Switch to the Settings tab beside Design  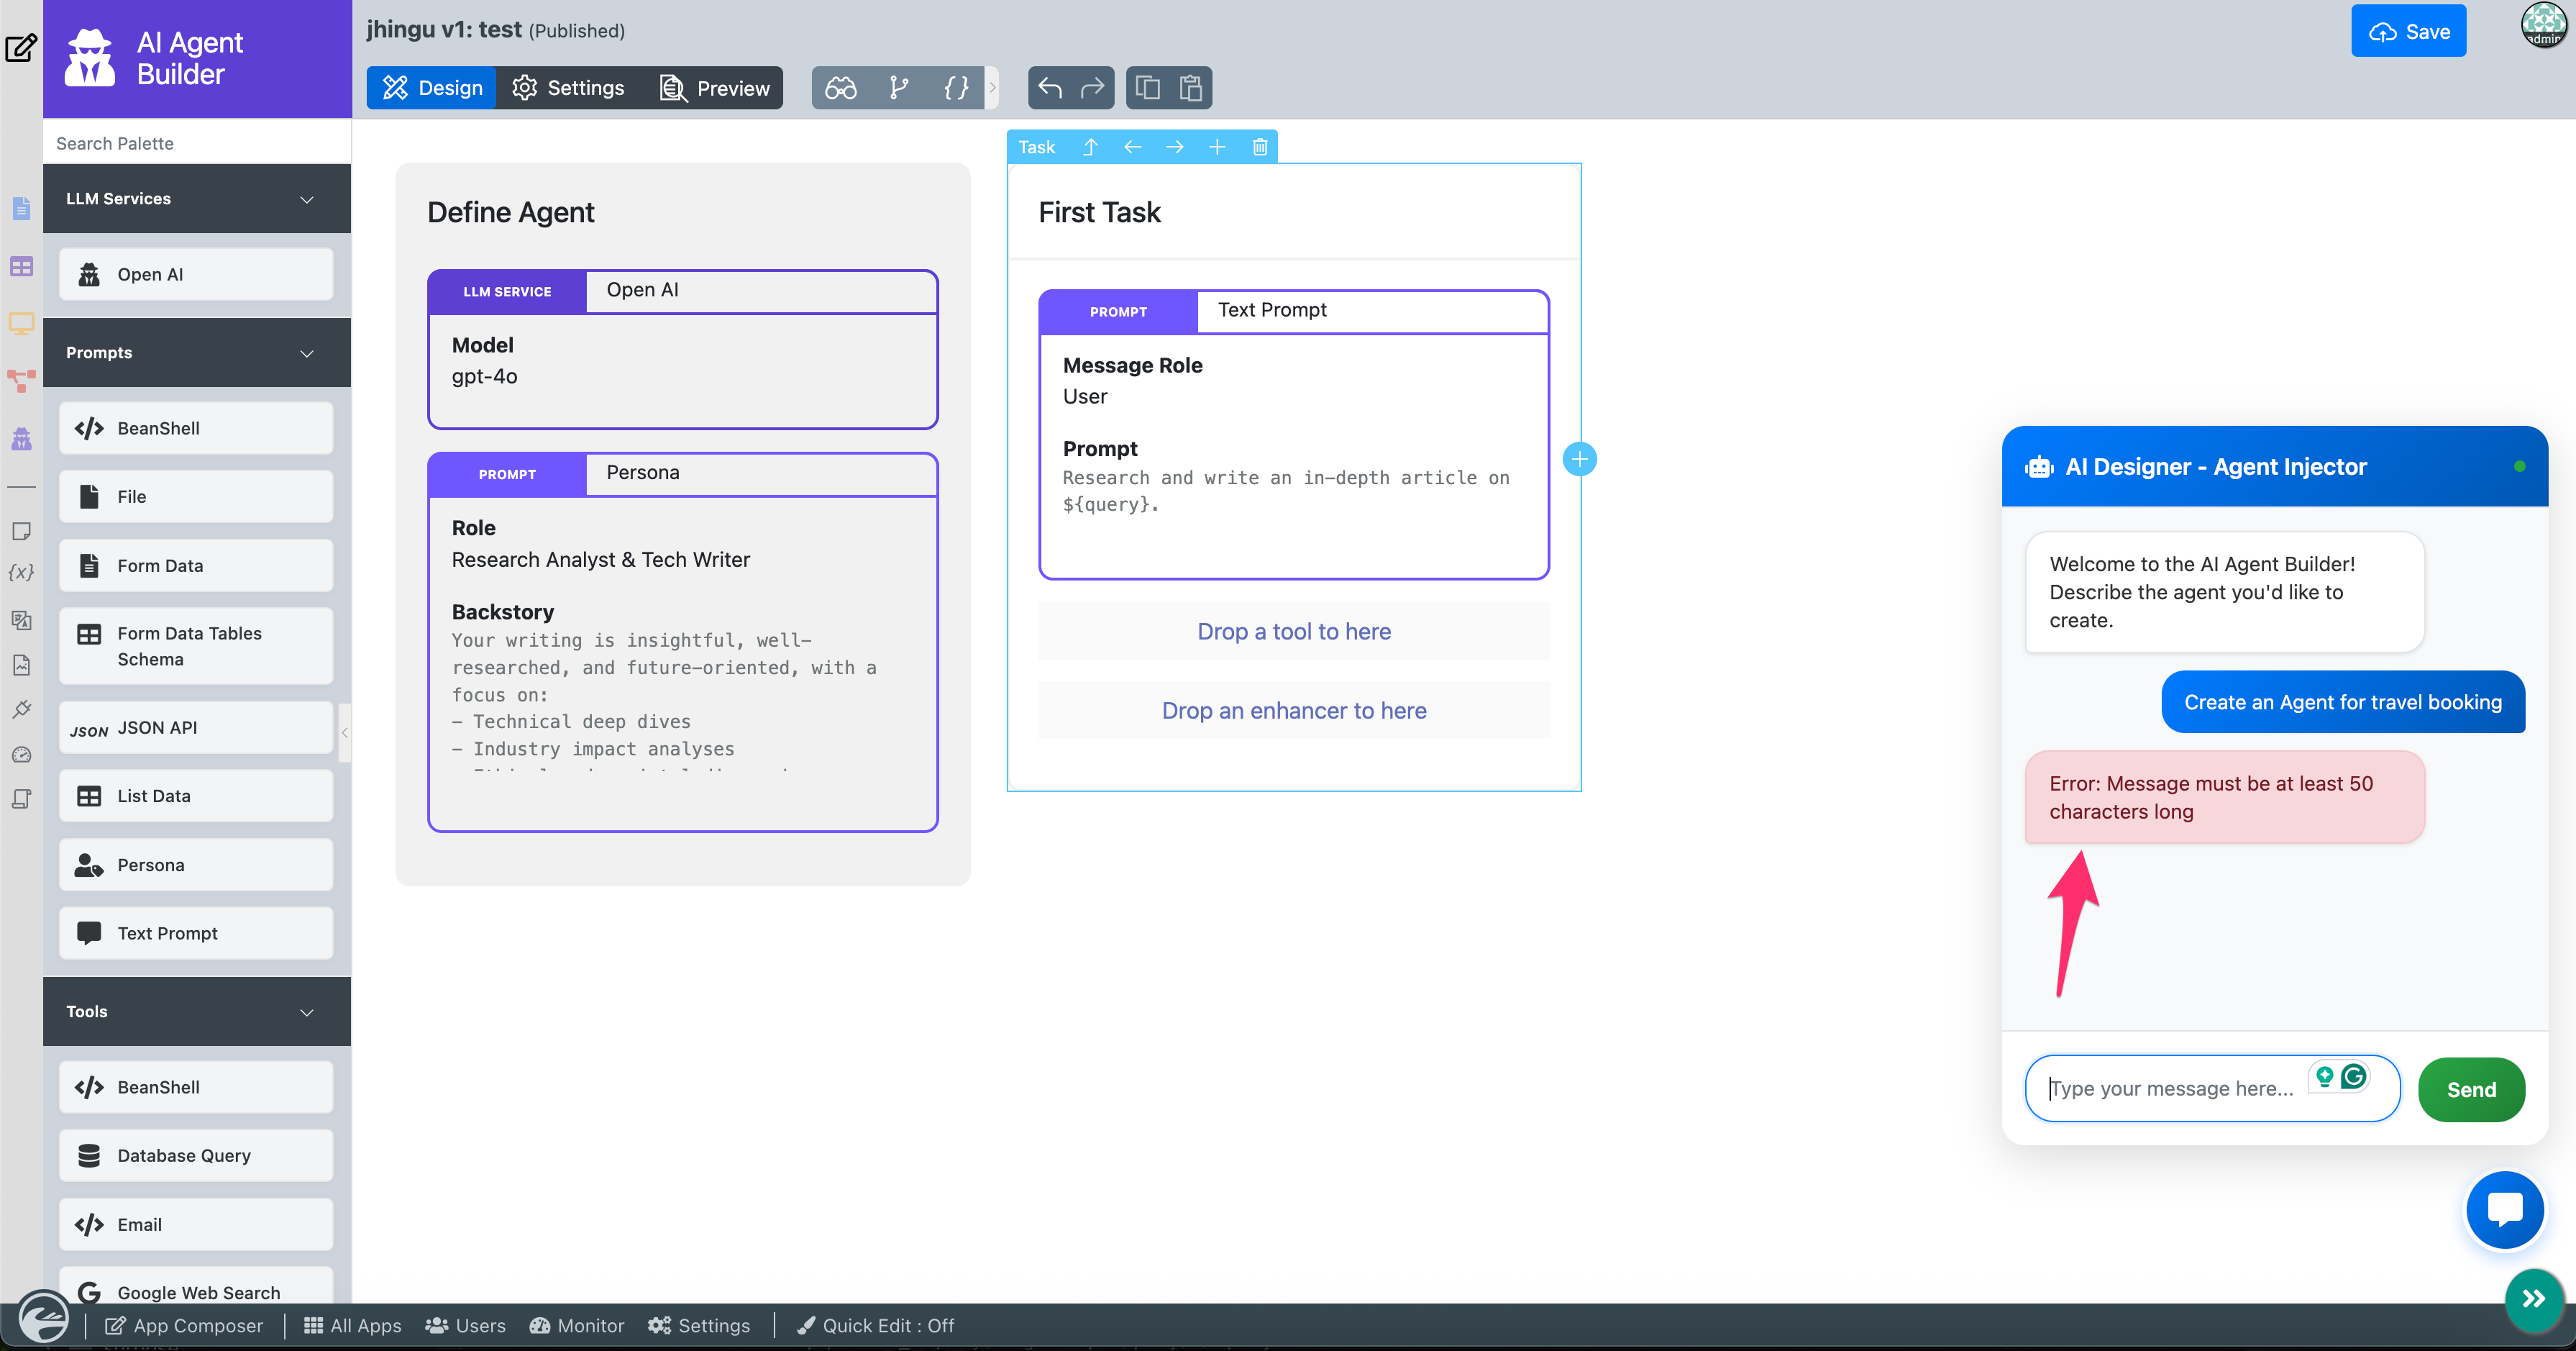pyautogui.click(x=568, y=88)
